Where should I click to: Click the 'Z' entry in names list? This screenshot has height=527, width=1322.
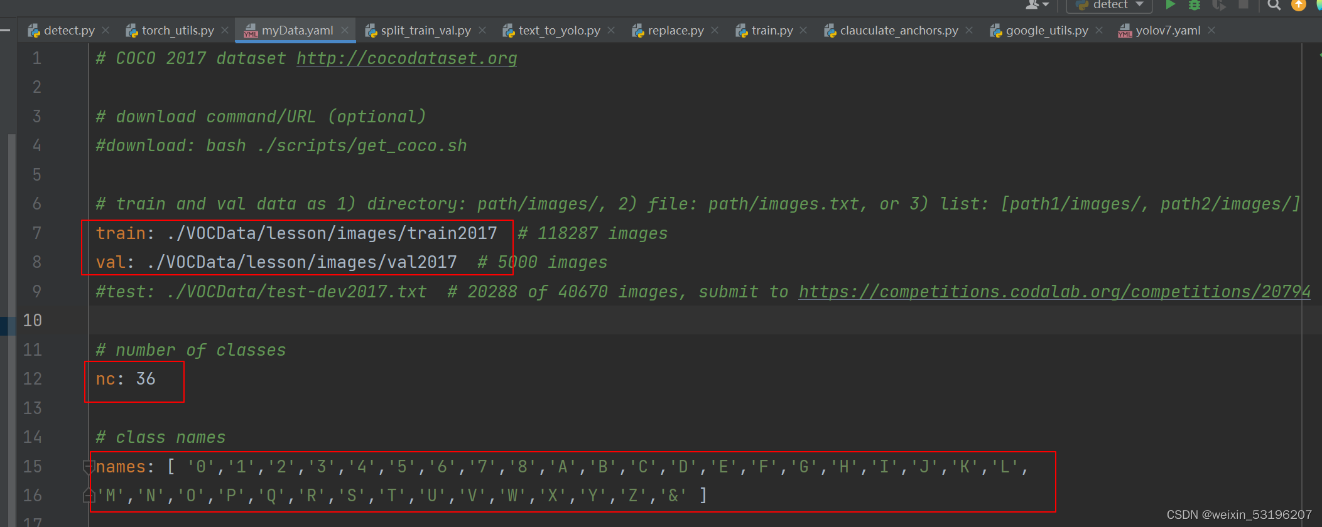[633, 496]
